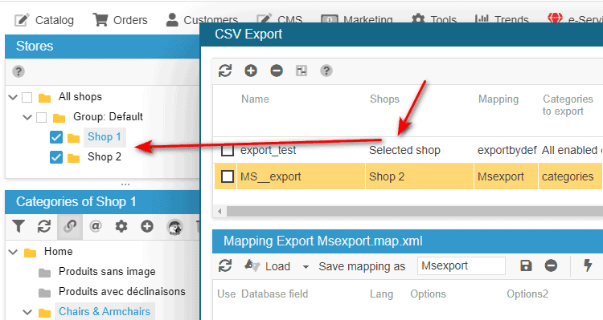This screenshot has width=603, height=320.
Task: Save the Msexport mapping with disk icon
Action: pos(526,266)
